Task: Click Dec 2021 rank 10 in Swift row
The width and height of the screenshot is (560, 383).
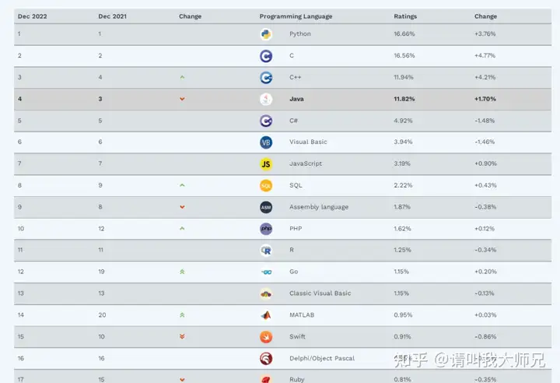Action: pyautogui.click(x=101, y=336)
